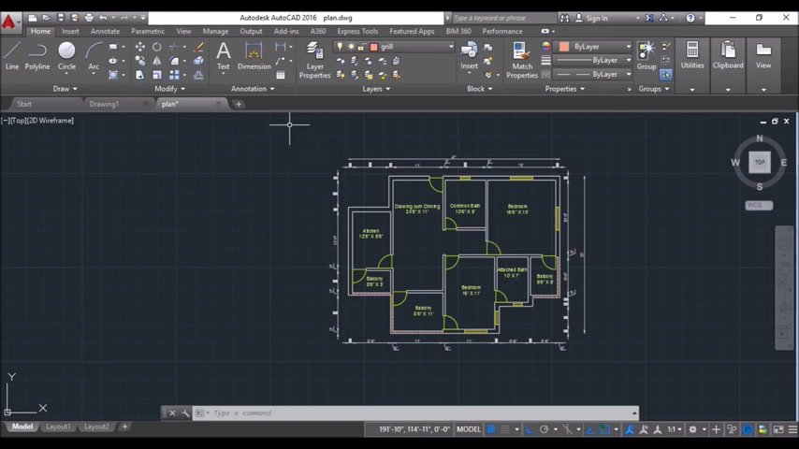The height and width of the screenshot is (449, 799).
Task: Select the Arc tool
Action: (94, 55)
